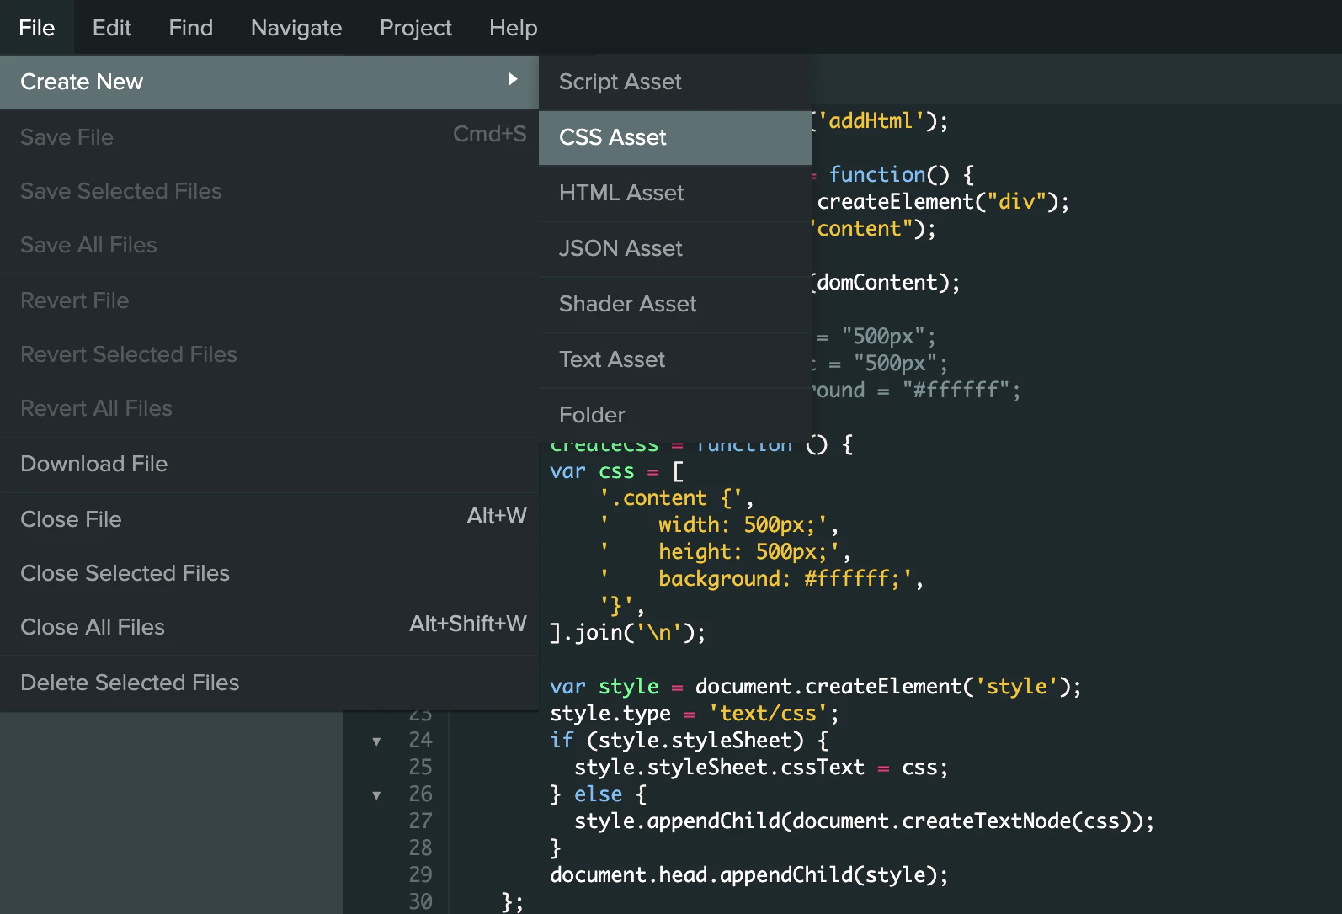Choose Close All Files
Viewport: 1342px width, 914px height.
(x=269, y=627)
